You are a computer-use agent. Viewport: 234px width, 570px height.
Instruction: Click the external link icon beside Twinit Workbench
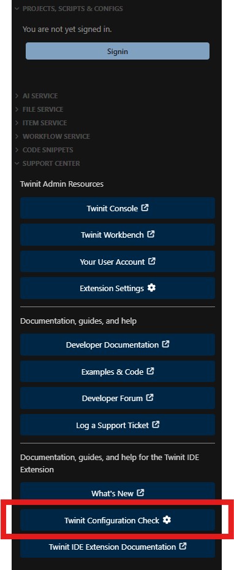click(x=151, y=235)
